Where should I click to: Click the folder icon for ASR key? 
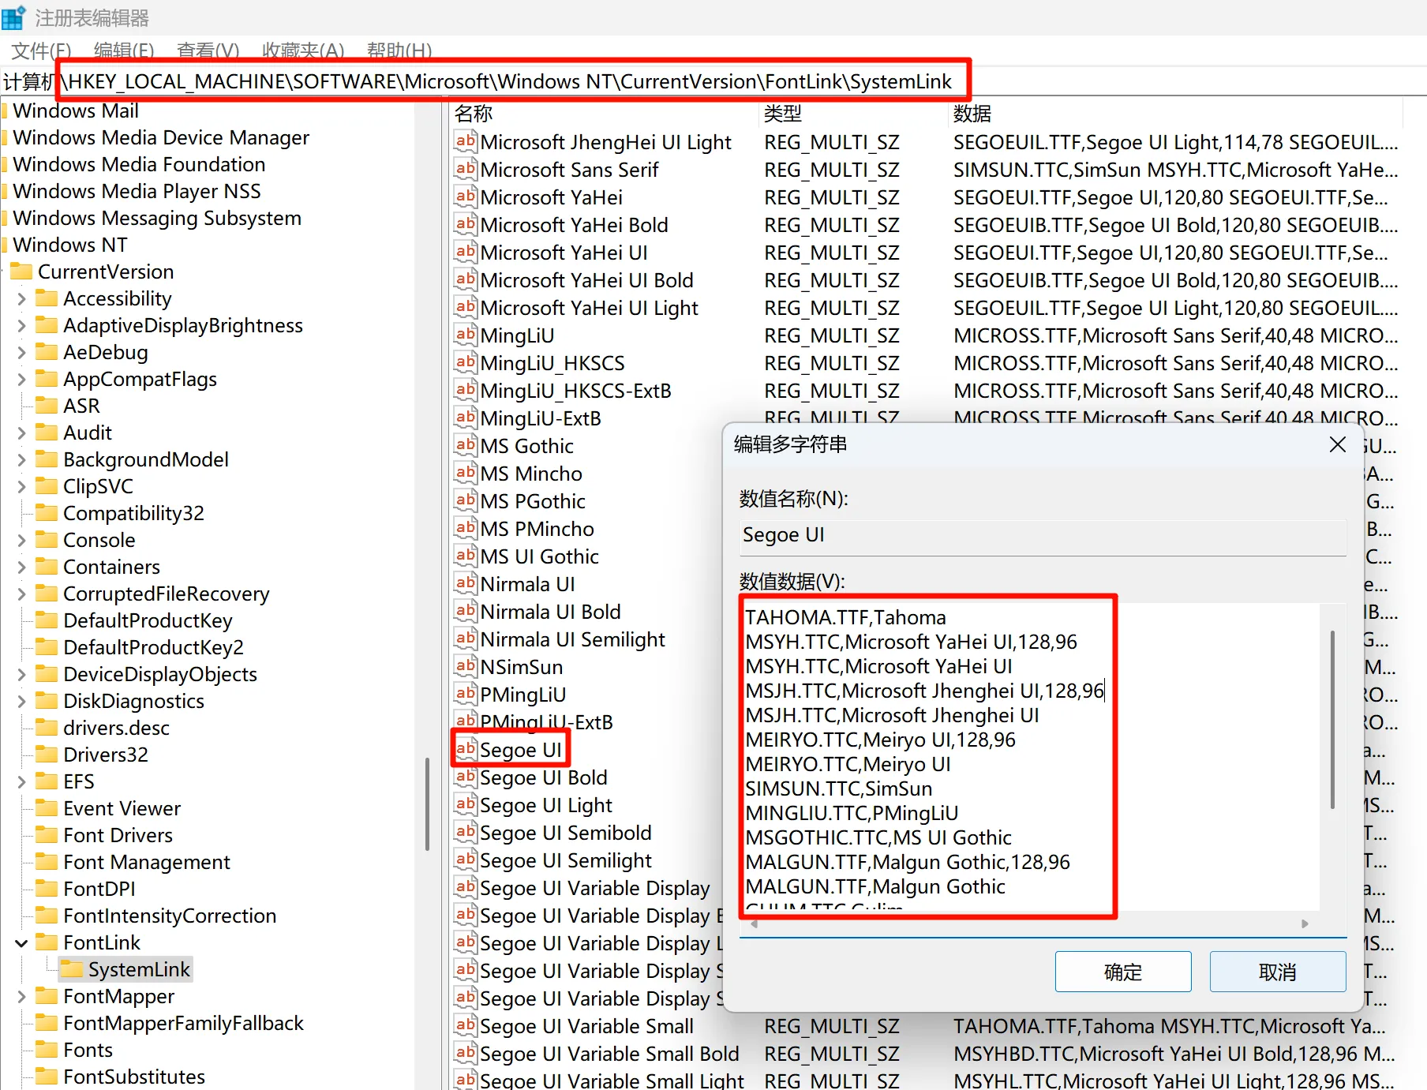coord(47,406)
